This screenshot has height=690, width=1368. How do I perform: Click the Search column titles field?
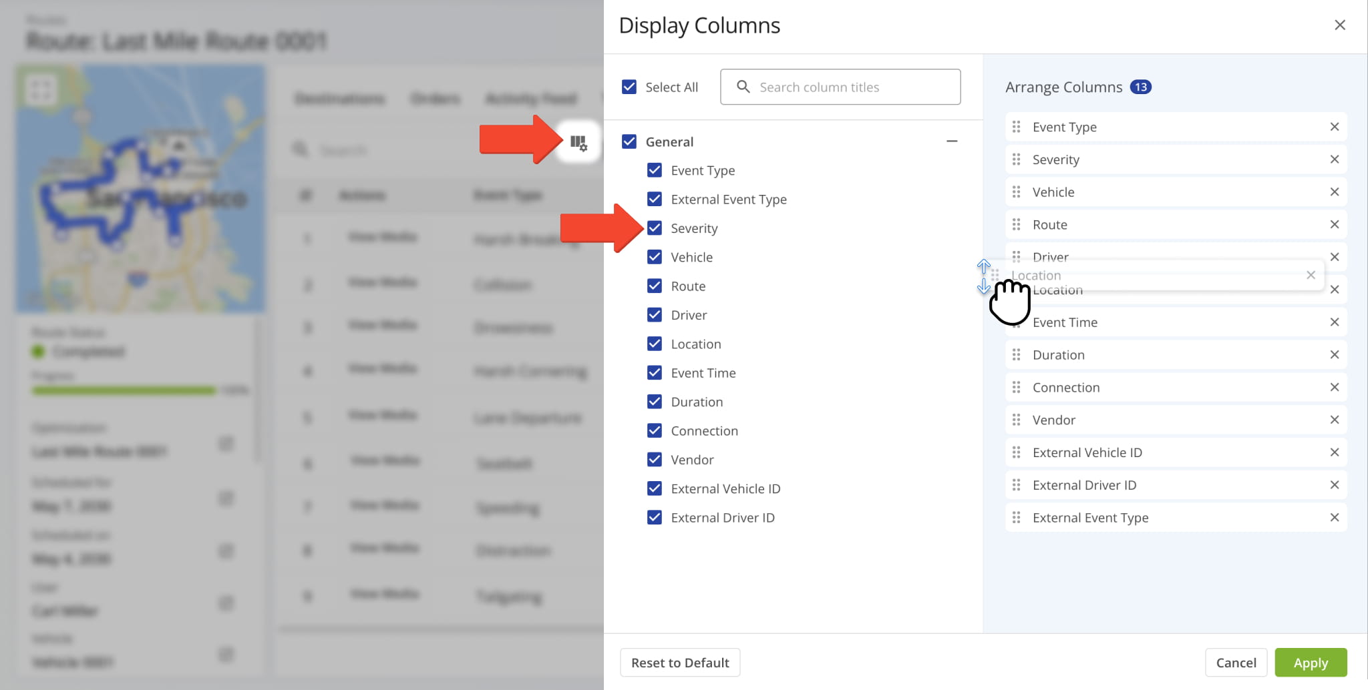coord(840,87)
